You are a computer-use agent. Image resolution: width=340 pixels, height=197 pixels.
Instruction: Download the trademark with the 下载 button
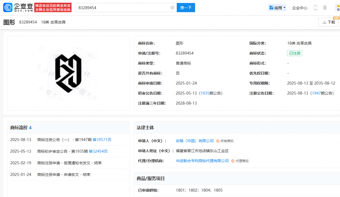pos(328,22)
